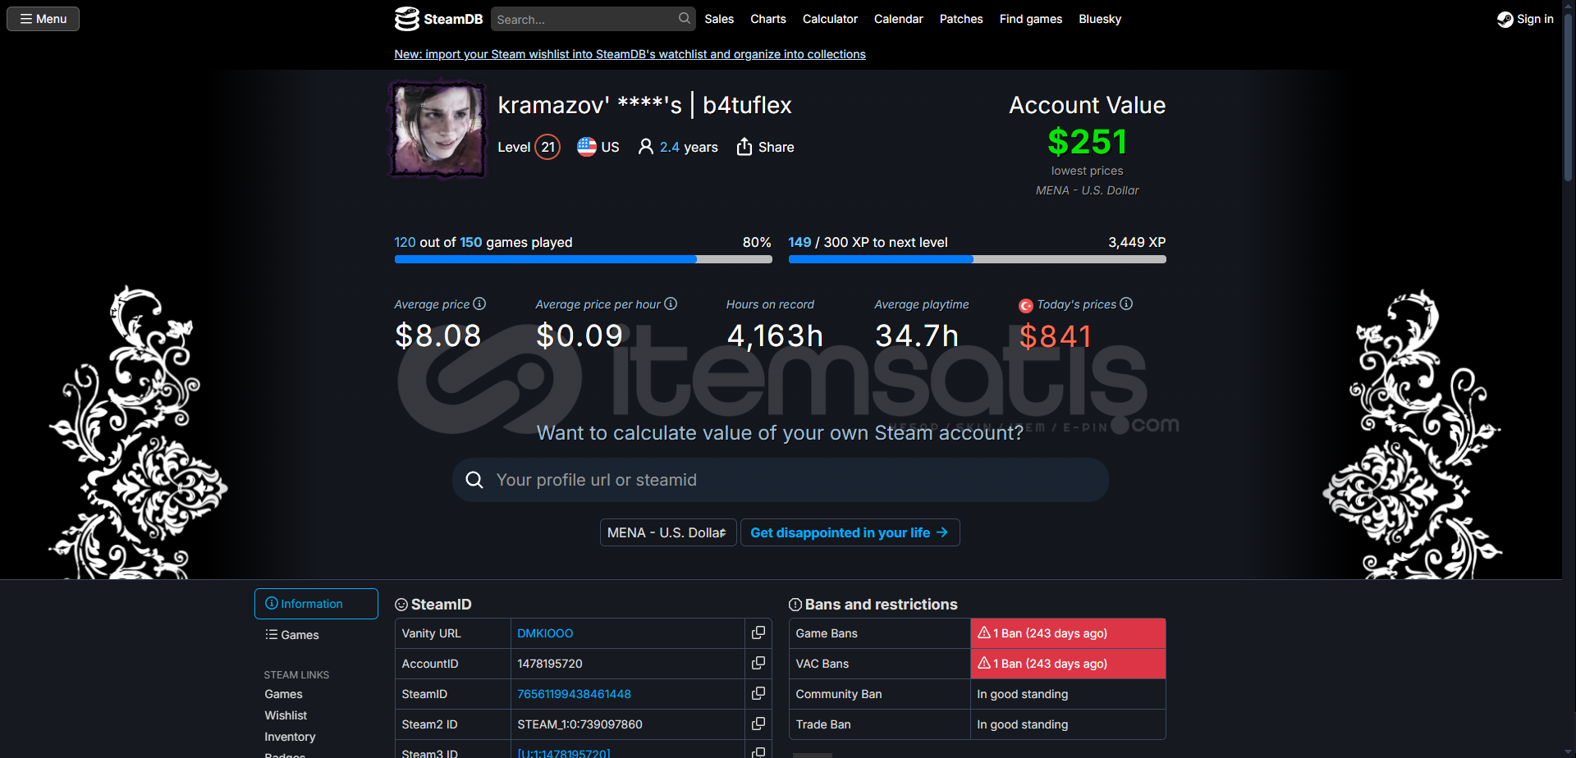The height and width of the screenshot is (758, 1576).
Task: Copy the SteamID value
Action: pos(758,693)
